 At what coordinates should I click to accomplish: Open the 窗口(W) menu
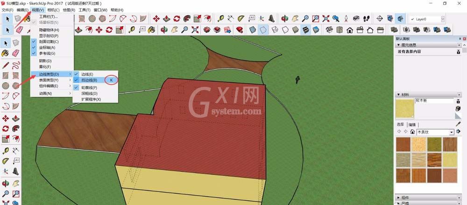(x=100, y=10)
